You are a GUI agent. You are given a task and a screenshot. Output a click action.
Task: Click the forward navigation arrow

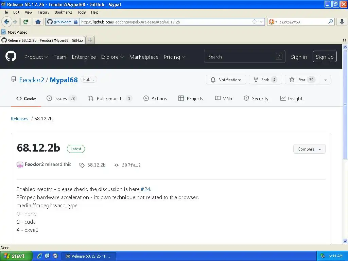point(15,22)
